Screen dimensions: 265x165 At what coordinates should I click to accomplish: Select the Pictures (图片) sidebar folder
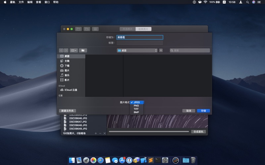[x=67, y=71]
